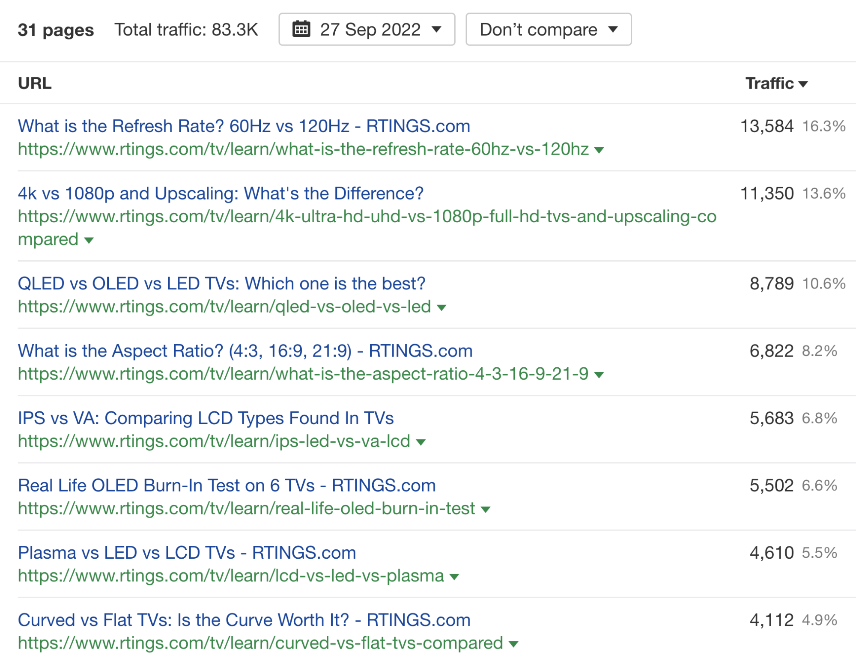The height and width of the screenshot is (664, 856).
Task: Expand the caret on the aspect-ratio URL
Action: 599,374
